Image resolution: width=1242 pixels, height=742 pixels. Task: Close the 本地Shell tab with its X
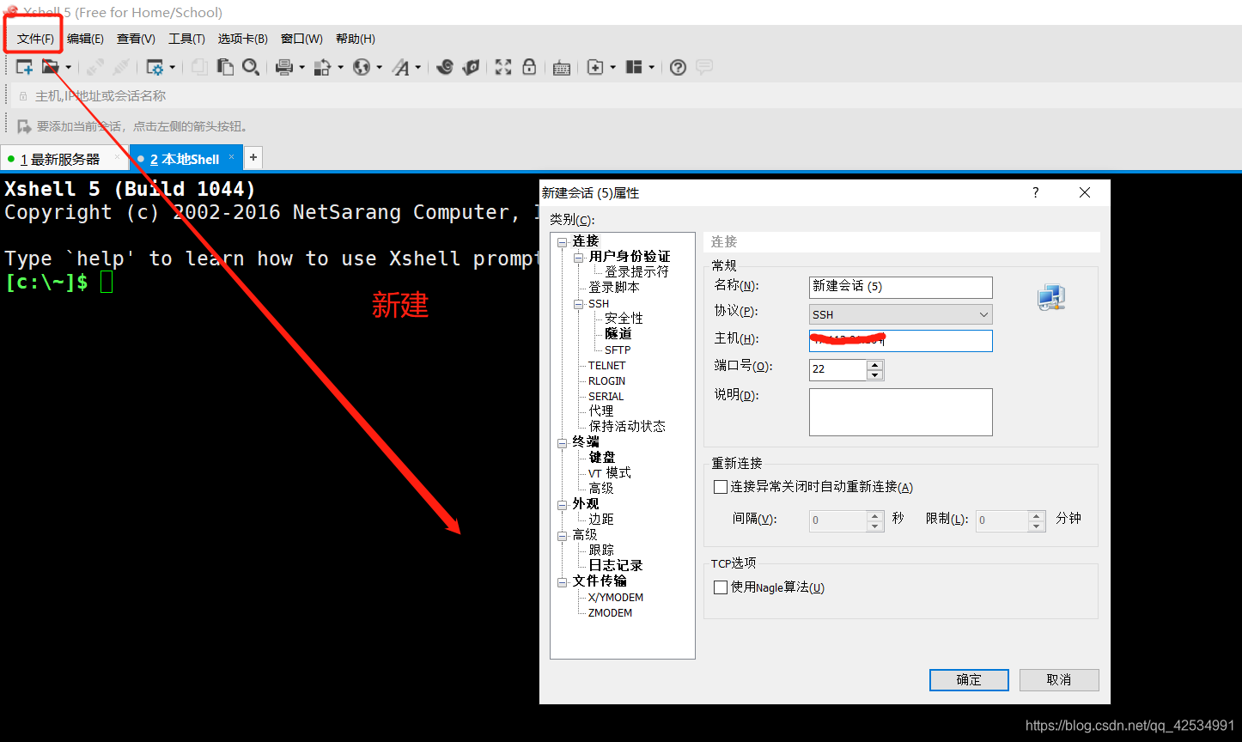tap(231, 157)
